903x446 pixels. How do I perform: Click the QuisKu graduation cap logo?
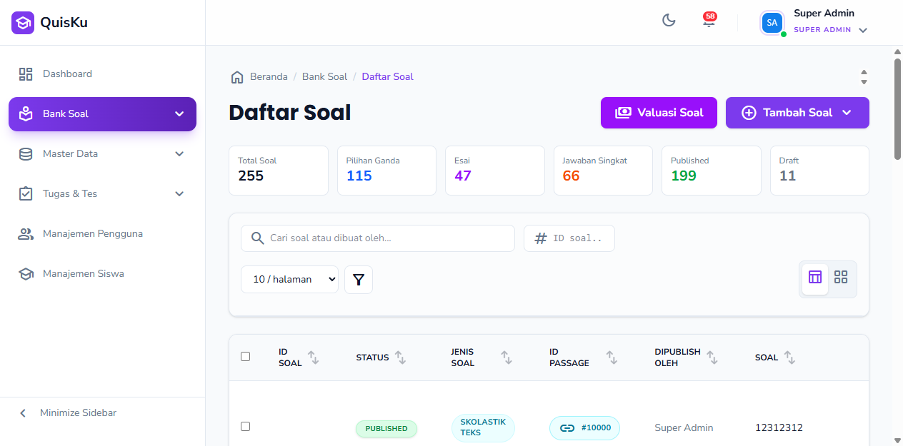click(x=23, y=23)
